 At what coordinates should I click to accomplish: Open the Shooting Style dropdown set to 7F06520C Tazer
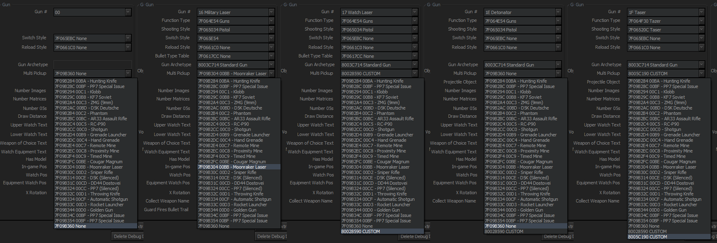tap(666, 30)
